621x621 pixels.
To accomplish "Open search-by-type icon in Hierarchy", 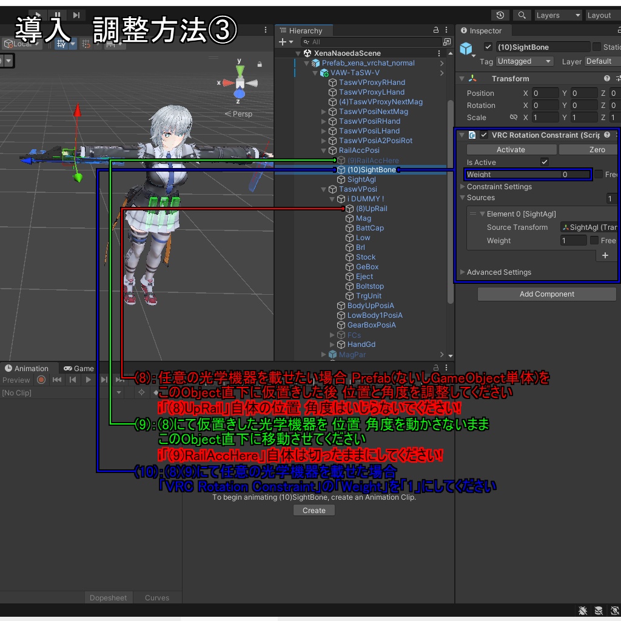I will [x=447, y=42].
